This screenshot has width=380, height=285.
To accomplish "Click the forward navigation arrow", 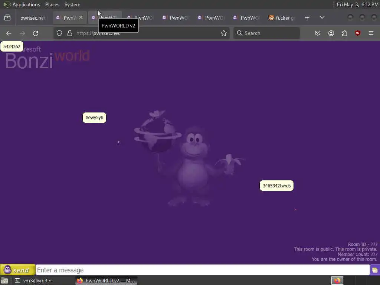I will pyautogui.click(x=22, y=33).
